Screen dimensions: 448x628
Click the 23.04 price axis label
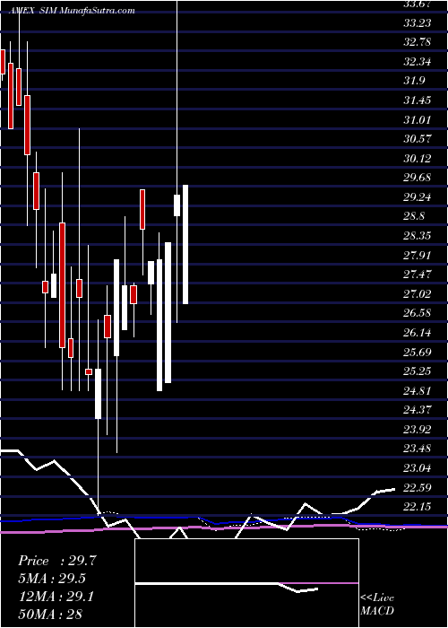click(418, 467)
